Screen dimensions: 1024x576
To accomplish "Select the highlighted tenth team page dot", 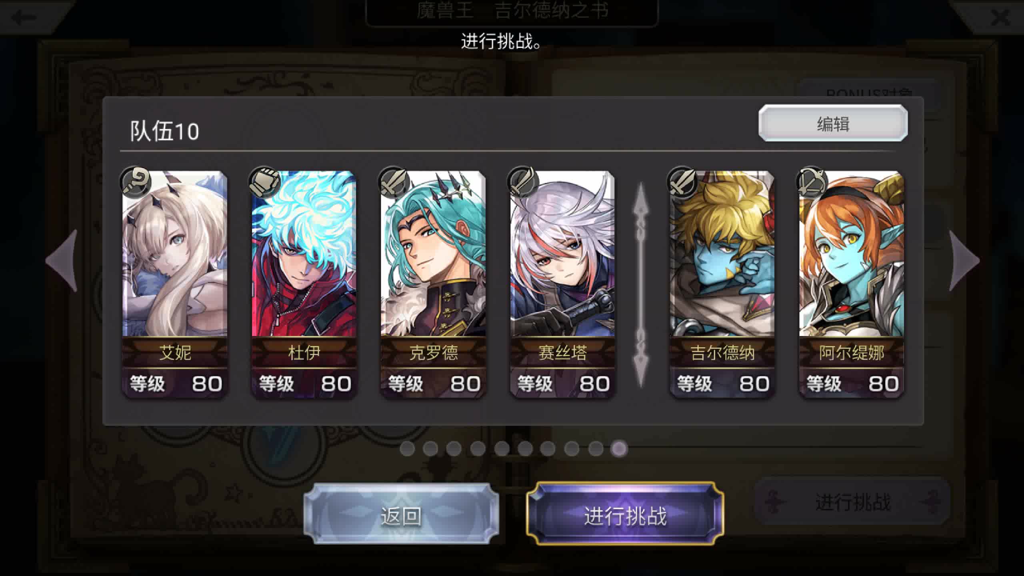I will click(x=619, y=448).
